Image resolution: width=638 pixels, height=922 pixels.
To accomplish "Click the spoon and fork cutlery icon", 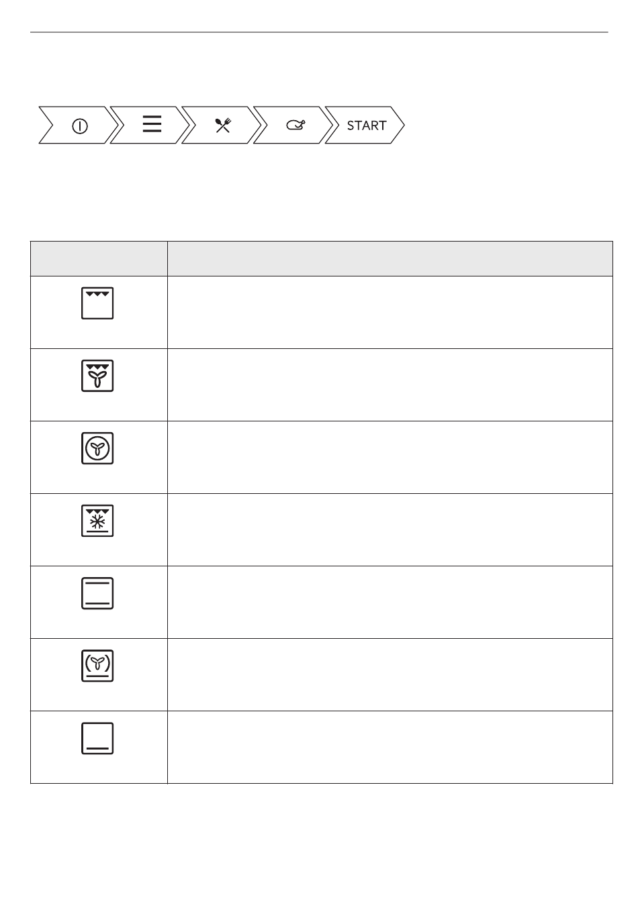I will (223, 125).
